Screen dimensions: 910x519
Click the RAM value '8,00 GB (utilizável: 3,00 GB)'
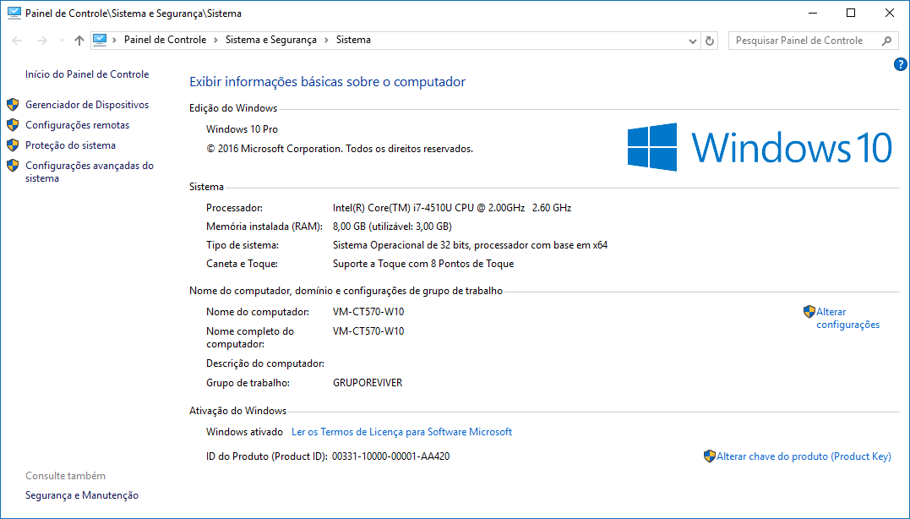pos(392,227)
